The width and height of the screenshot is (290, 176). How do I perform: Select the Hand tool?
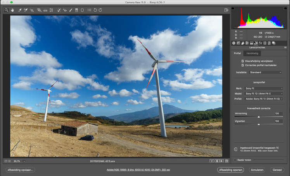pyautogui.click(x=12, y=10)
